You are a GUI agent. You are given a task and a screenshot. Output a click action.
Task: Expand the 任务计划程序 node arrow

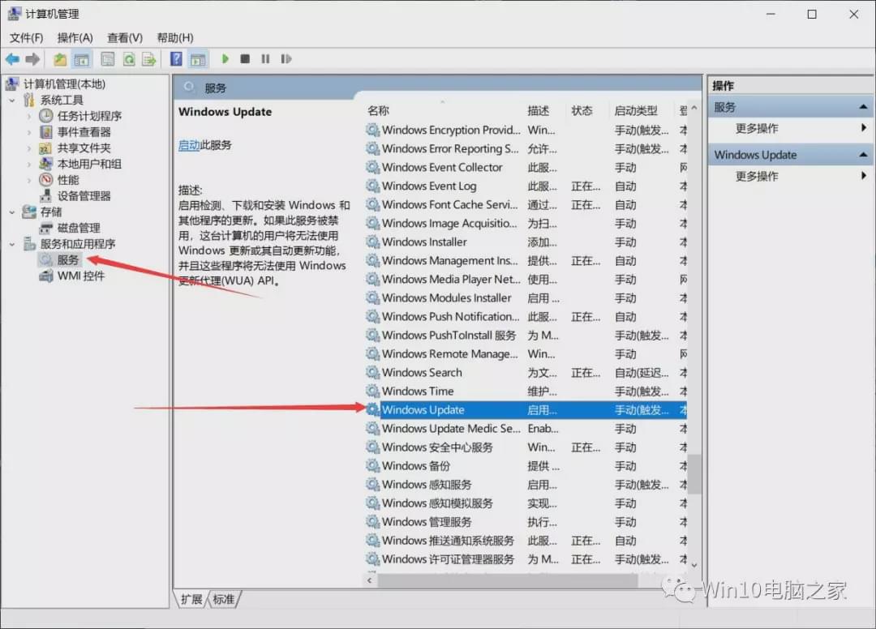click(29, 116)
